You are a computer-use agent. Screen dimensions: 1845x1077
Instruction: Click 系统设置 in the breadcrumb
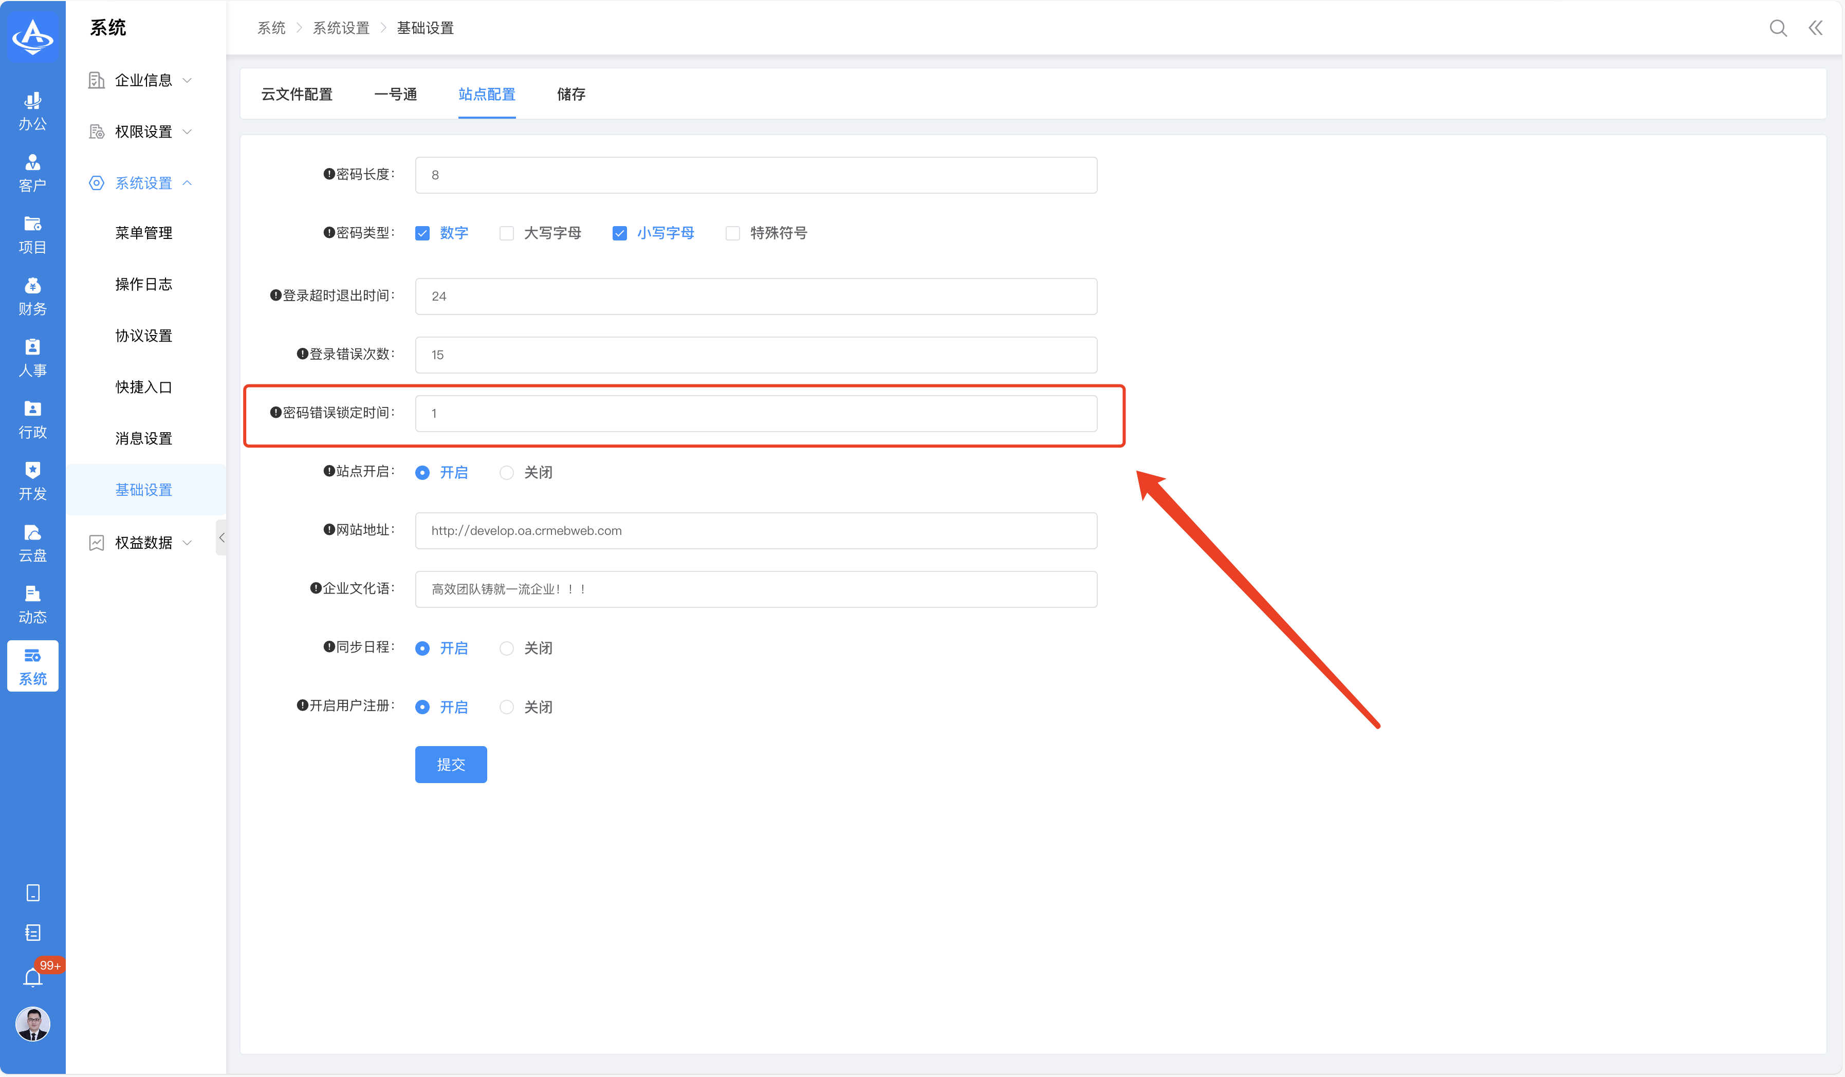341,28
